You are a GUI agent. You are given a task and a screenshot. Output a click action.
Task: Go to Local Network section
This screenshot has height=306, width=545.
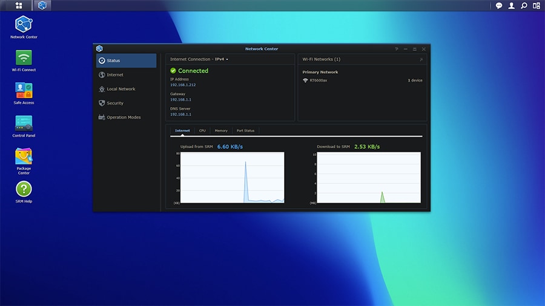[121, 89]
